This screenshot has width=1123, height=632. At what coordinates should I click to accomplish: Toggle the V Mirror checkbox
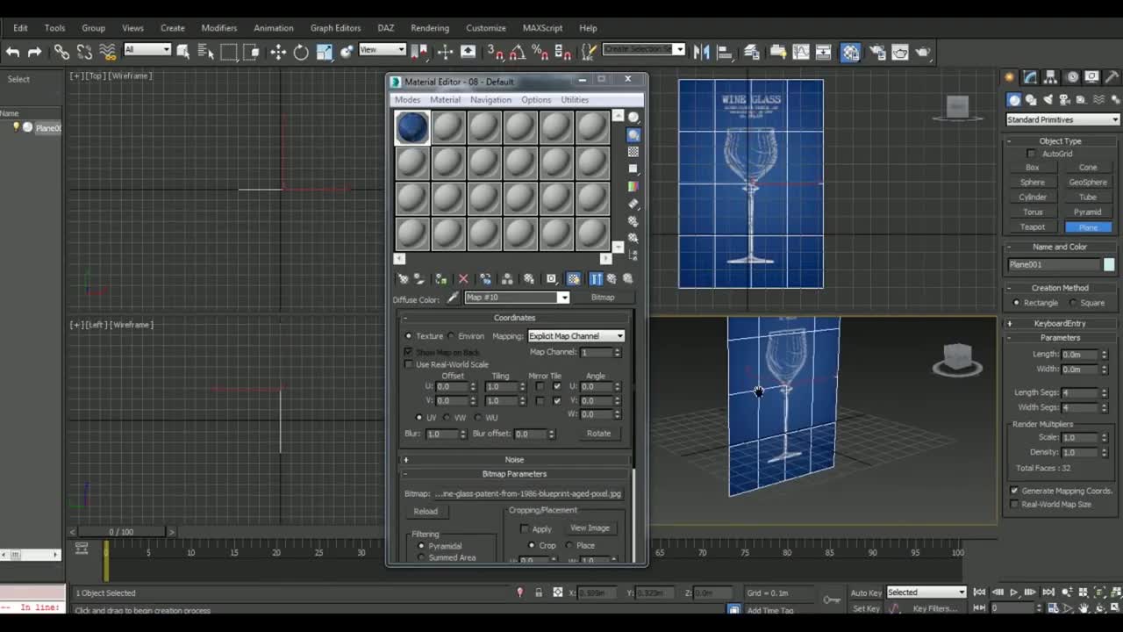tap(539, 401)
